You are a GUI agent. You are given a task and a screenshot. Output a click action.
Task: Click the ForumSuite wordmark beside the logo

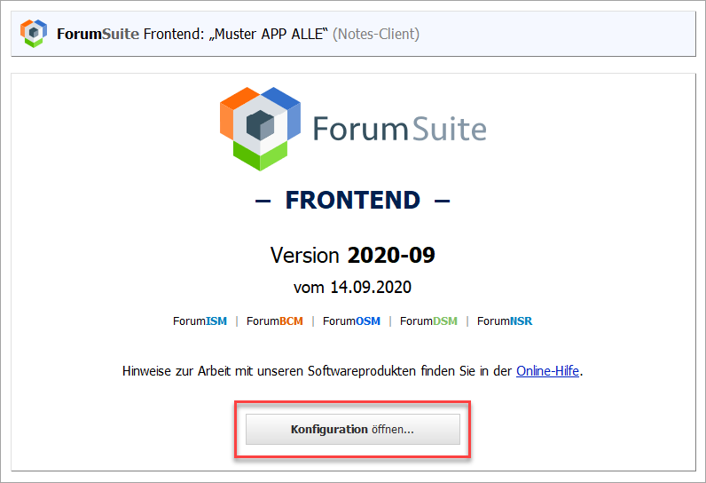[400, 129]
